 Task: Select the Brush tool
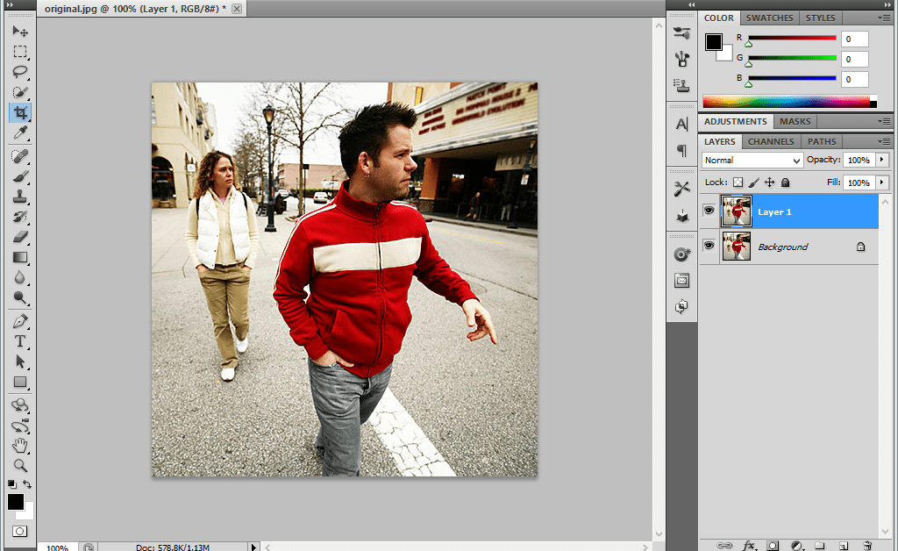point(20,176)
